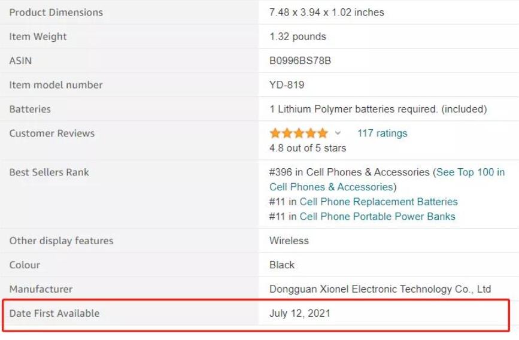519x340 pixels.
Task: Expand the rating breakdown chevron beside stars
Action: coord(338,133)
